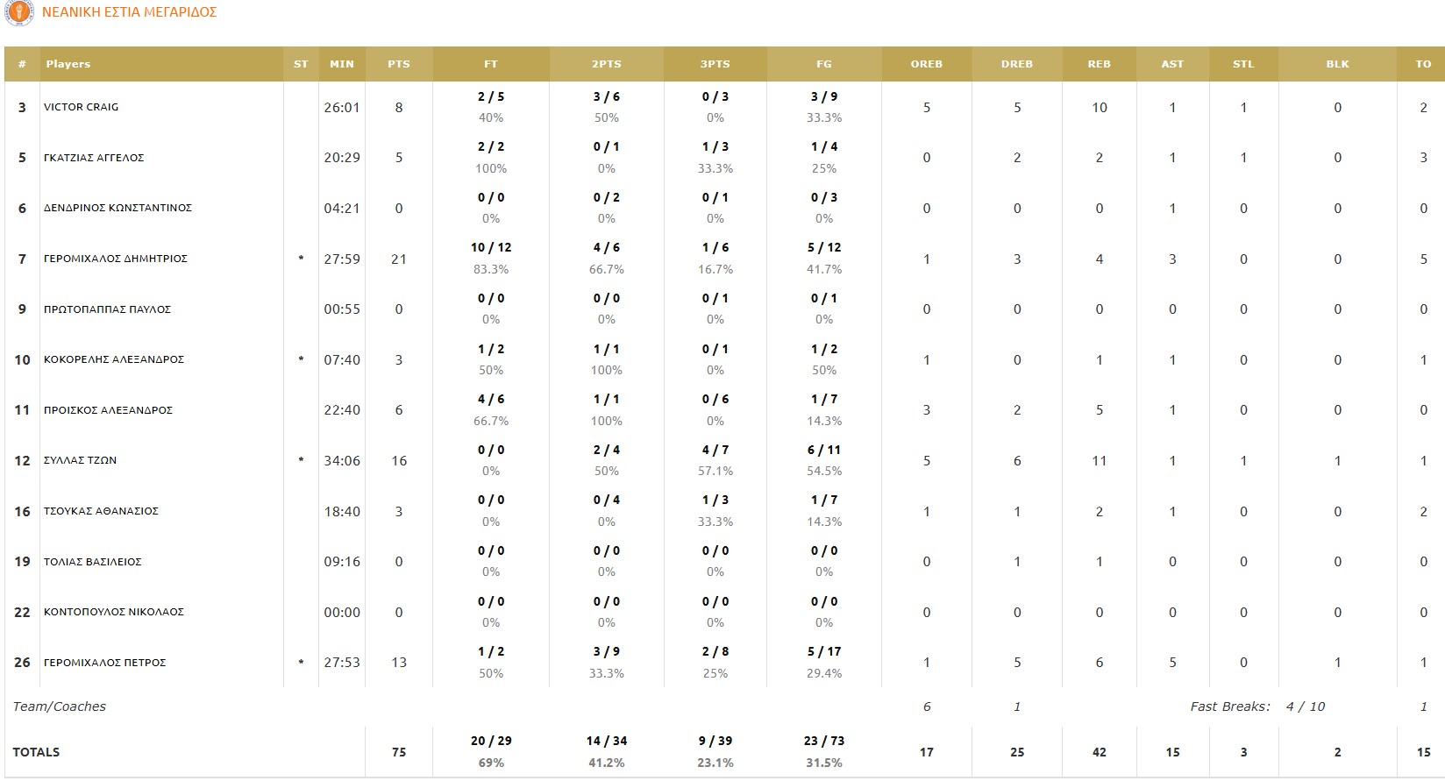The width and height of the screenshot is (1445, 781).
Task: Sort by 3PTS column header
Action: [x=715, y=64]
